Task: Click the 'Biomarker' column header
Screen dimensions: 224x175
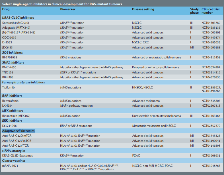Action: (x=68, y=9)
